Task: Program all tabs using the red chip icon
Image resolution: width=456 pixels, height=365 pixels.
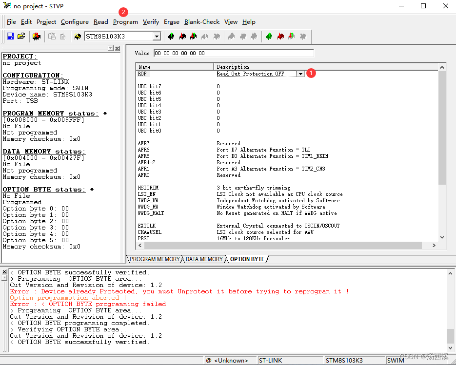Action: coord(280,36)
